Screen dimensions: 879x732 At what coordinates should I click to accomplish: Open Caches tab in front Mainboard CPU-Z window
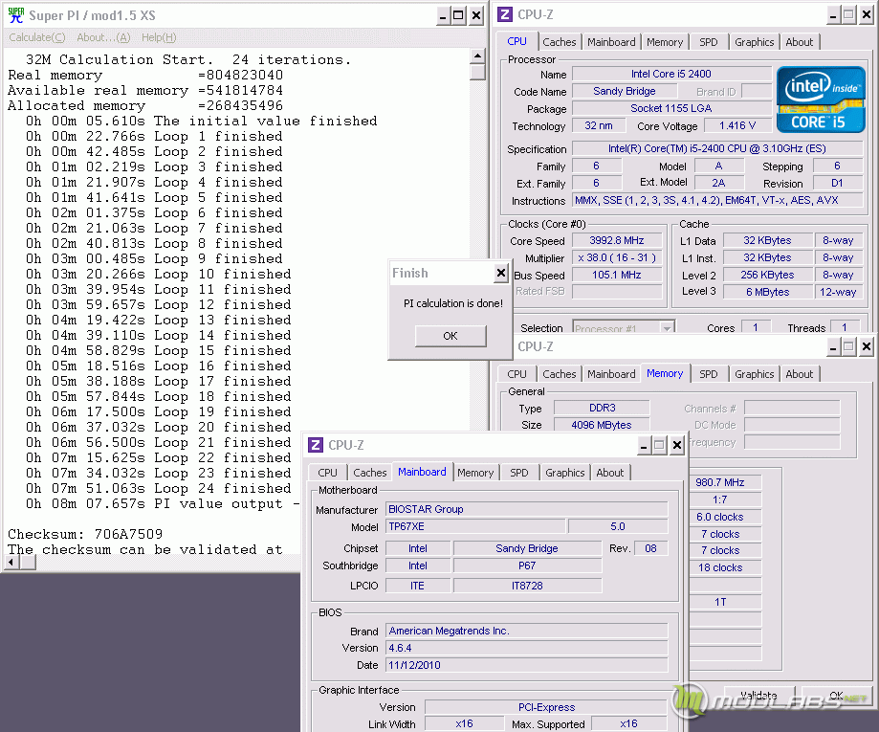(369, 473)
